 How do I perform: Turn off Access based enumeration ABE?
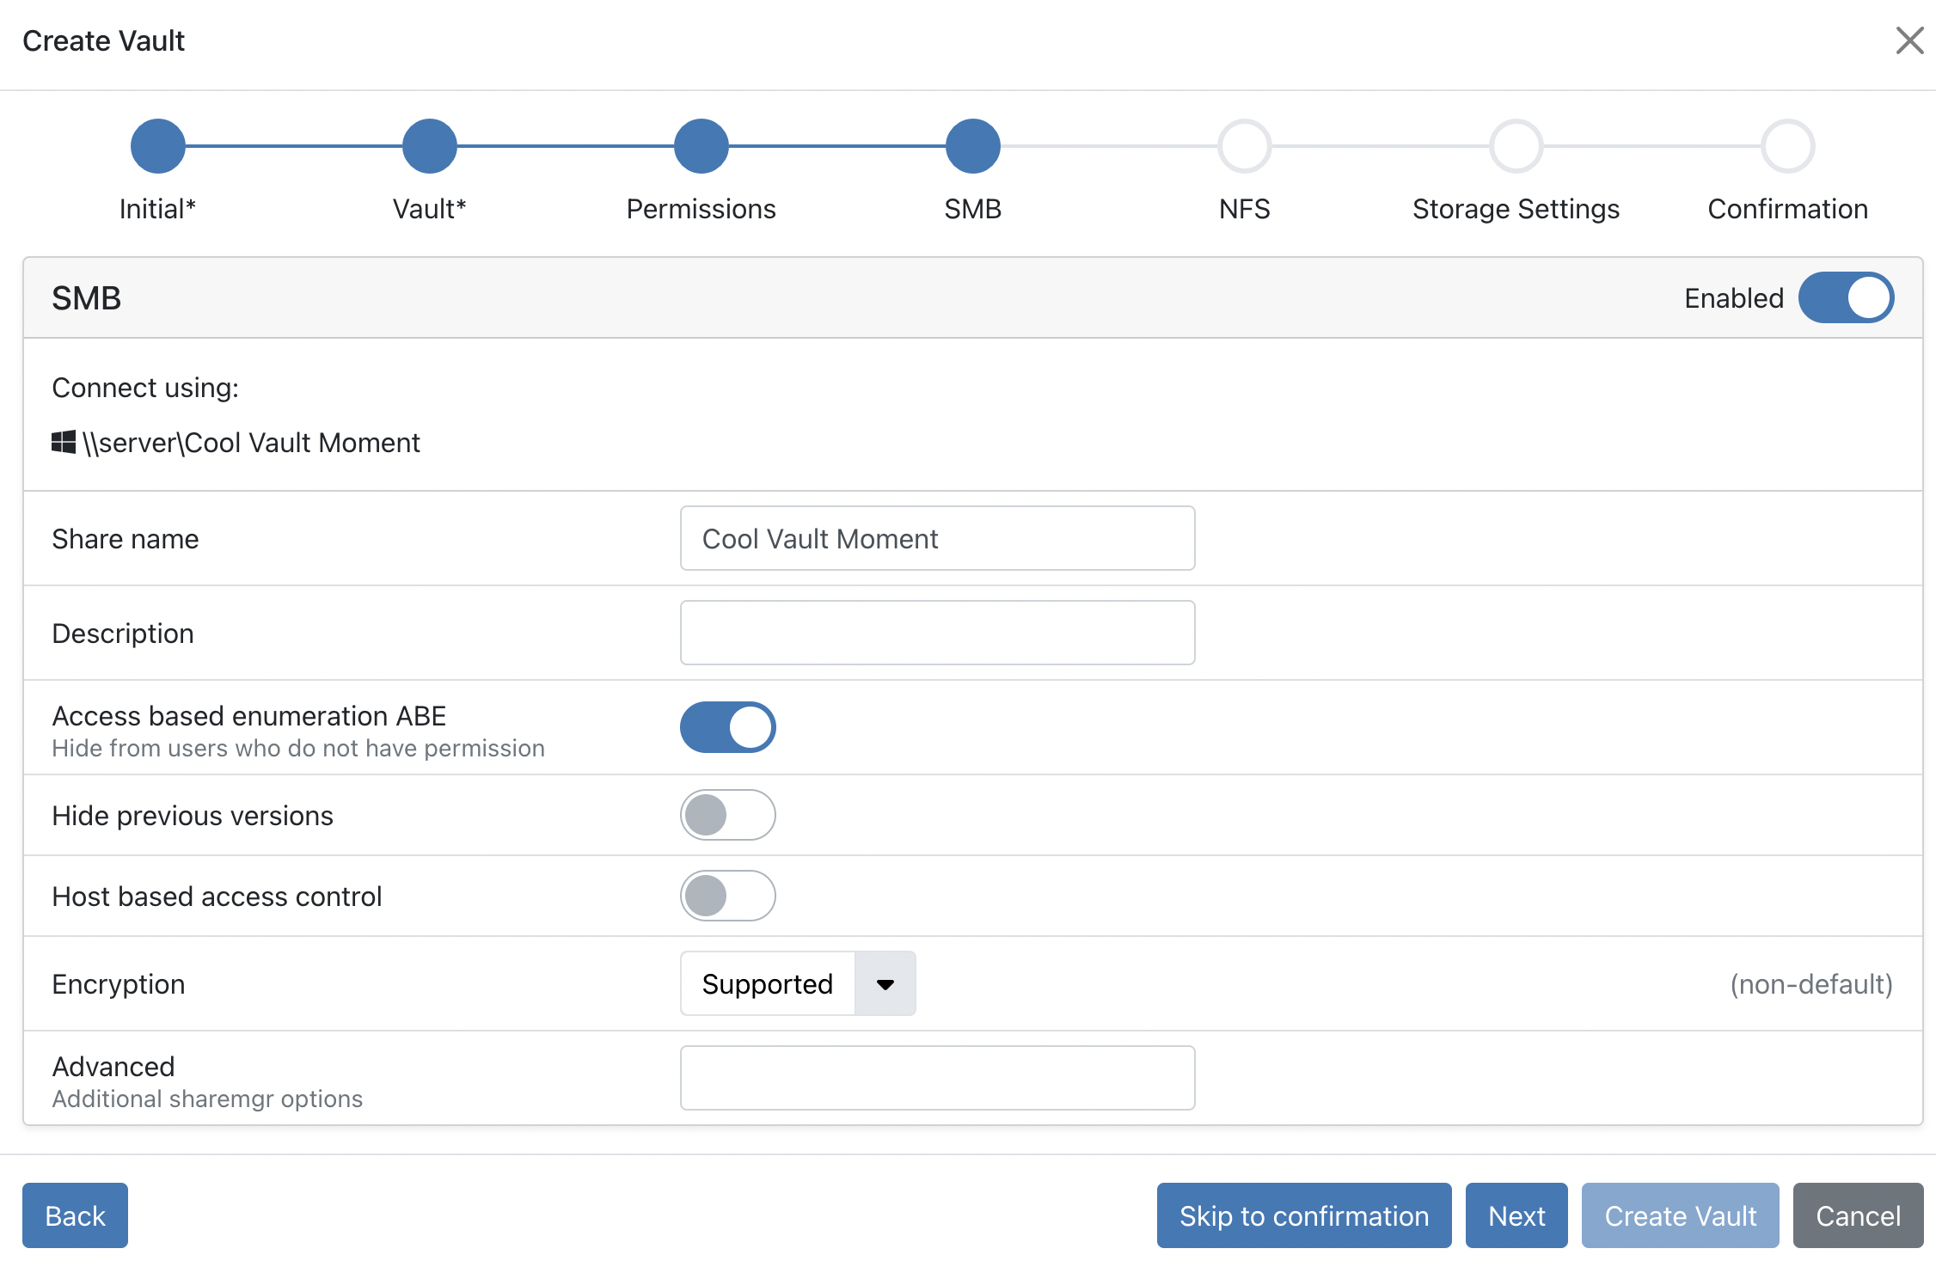point(727,727)
